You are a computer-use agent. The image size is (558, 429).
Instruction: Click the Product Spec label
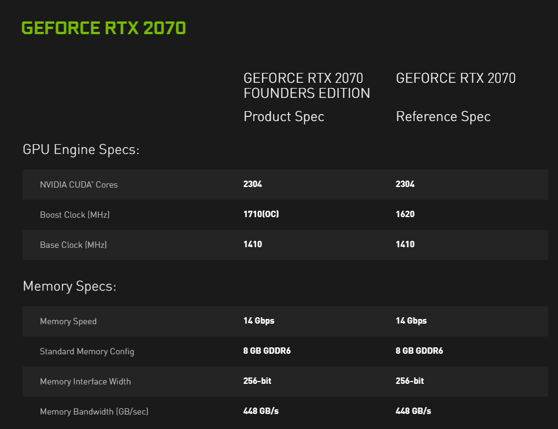point(284,117)
